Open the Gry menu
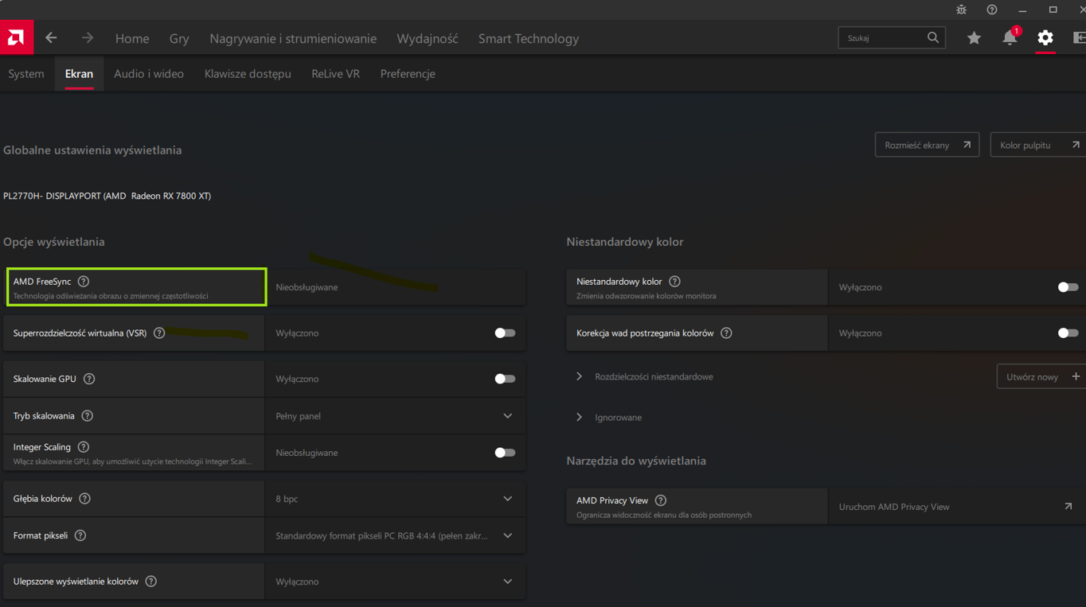This screenshot has height=607, width=1086. (x=179, y=38)
